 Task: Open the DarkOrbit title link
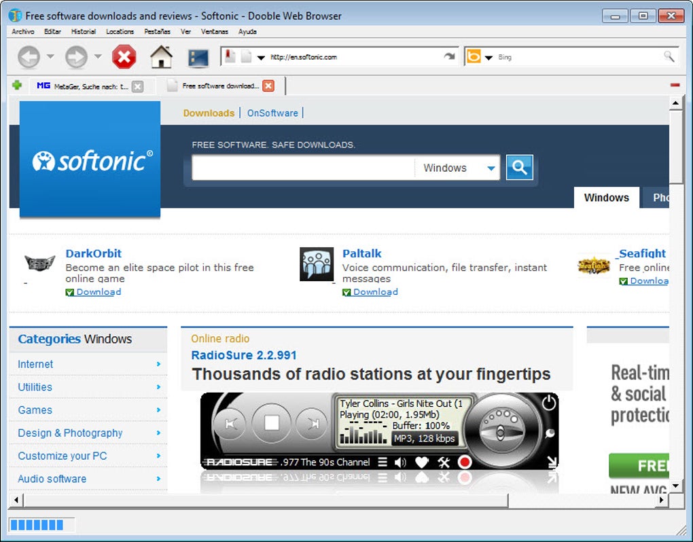93,253
